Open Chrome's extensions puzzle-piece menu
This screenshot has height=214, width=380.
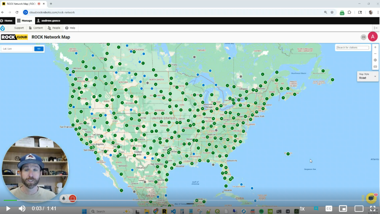click(x=349, y=12)
